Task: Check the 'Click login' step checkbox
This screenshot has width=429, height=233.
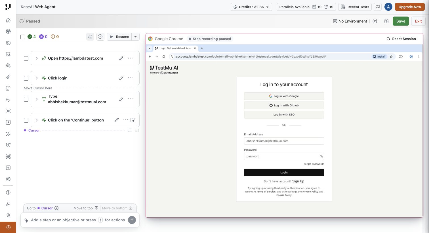Action: (x=26, y=78)
